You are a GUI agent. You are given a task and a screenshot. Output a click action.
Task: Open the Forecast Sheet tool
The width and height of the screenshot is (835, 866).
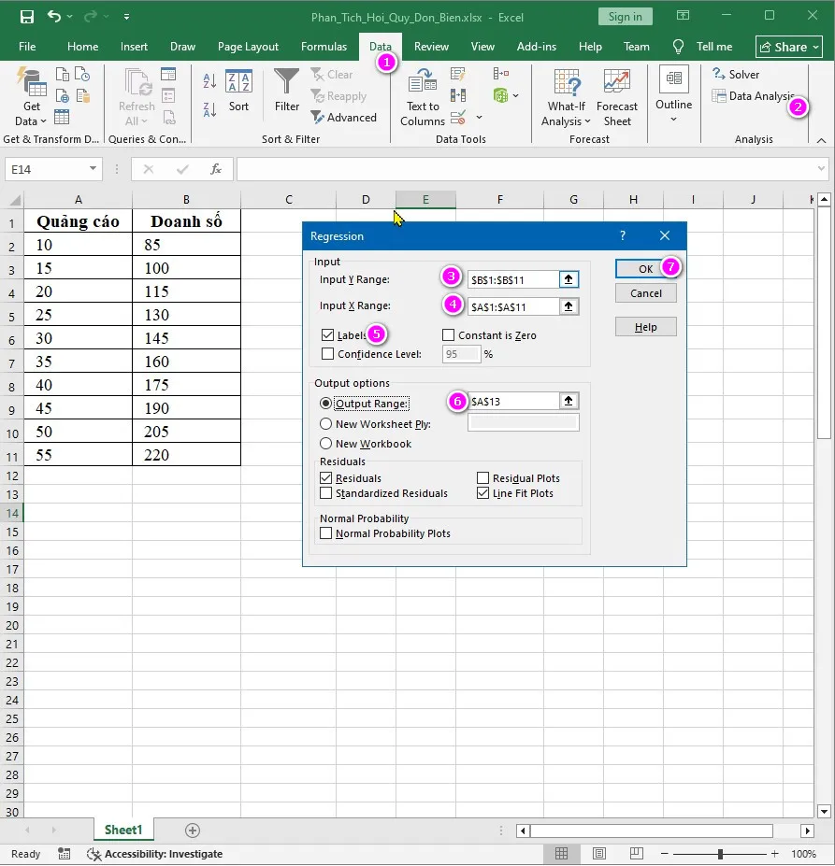coord(617,97)
